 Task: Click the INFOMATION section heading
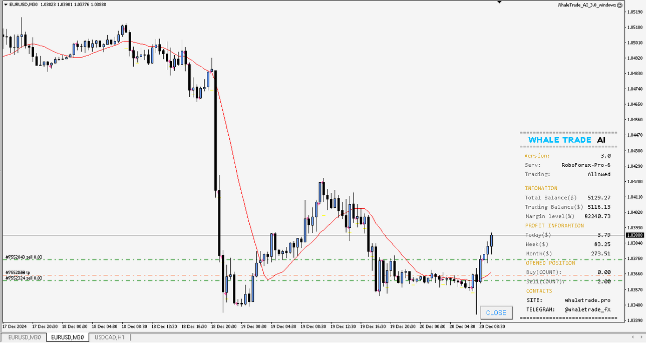[x=541, y=188]
